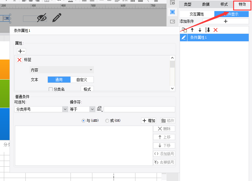Image resolution: width=252 pixels, height=181 pixels.
Task: Expand the add property plus dropdown
Action: 22,51
